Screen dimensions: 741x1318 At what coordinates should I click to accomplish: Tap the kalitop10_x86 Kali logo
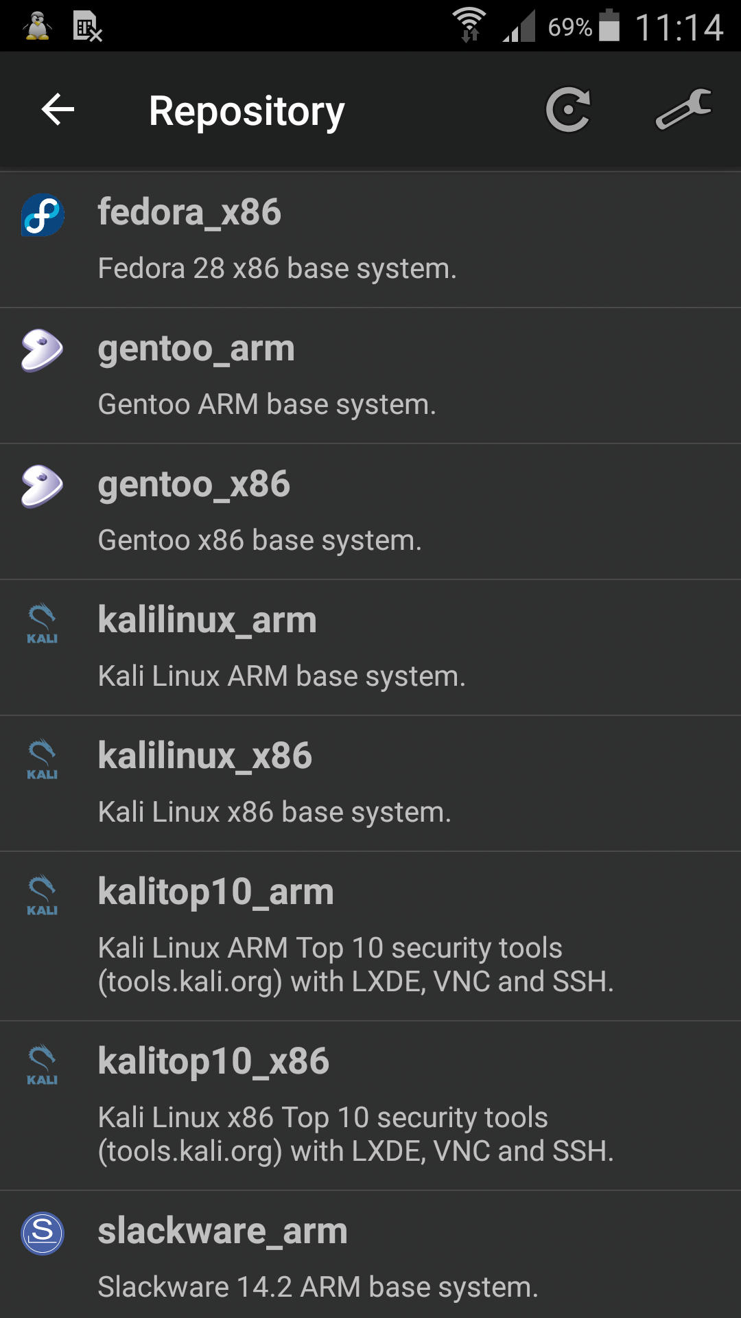click(x=42, y=1065)
